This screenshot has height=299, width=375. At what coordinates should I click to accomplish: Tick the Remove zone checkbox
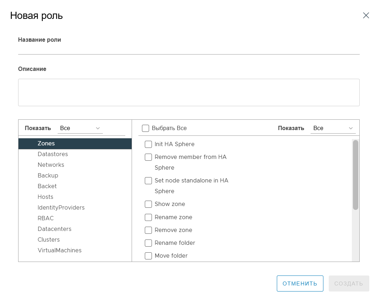(148, 230)
